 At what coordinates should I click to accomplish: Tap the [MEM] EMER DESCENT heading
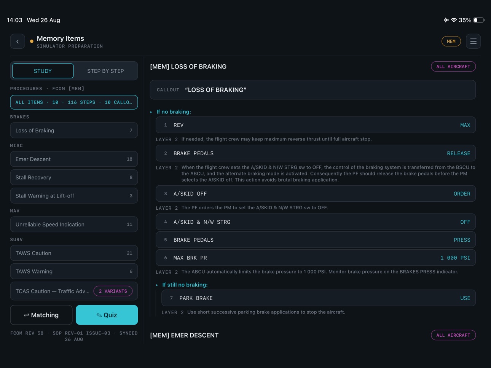(x=184, y=335)
